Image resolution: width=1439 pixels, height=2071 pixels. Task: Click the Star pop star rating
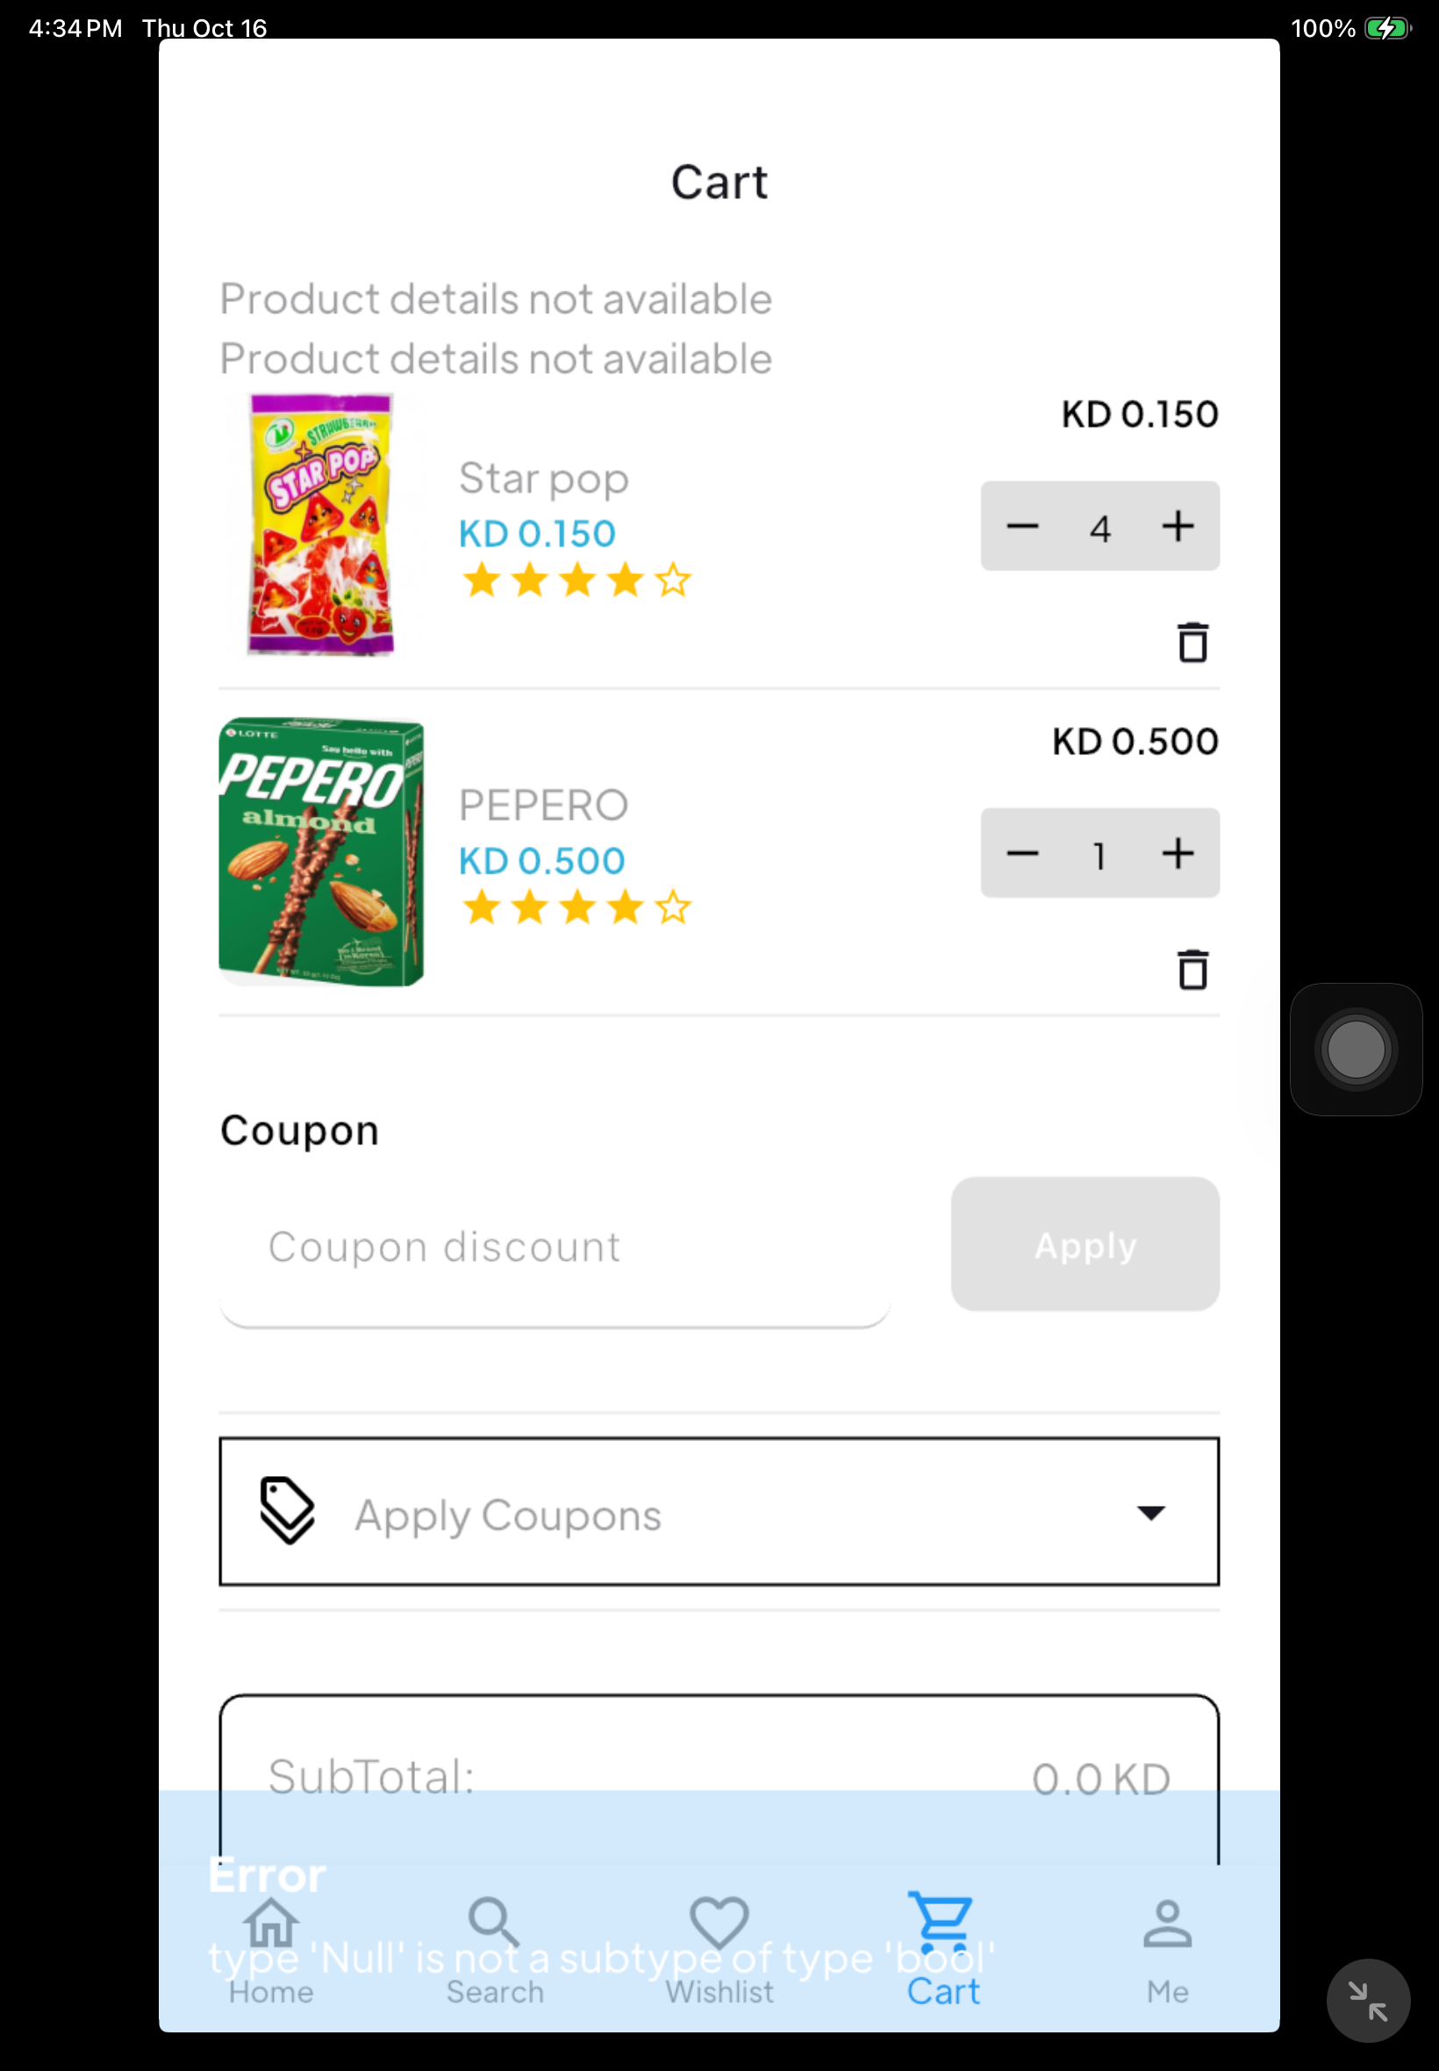tap(576, 582)
